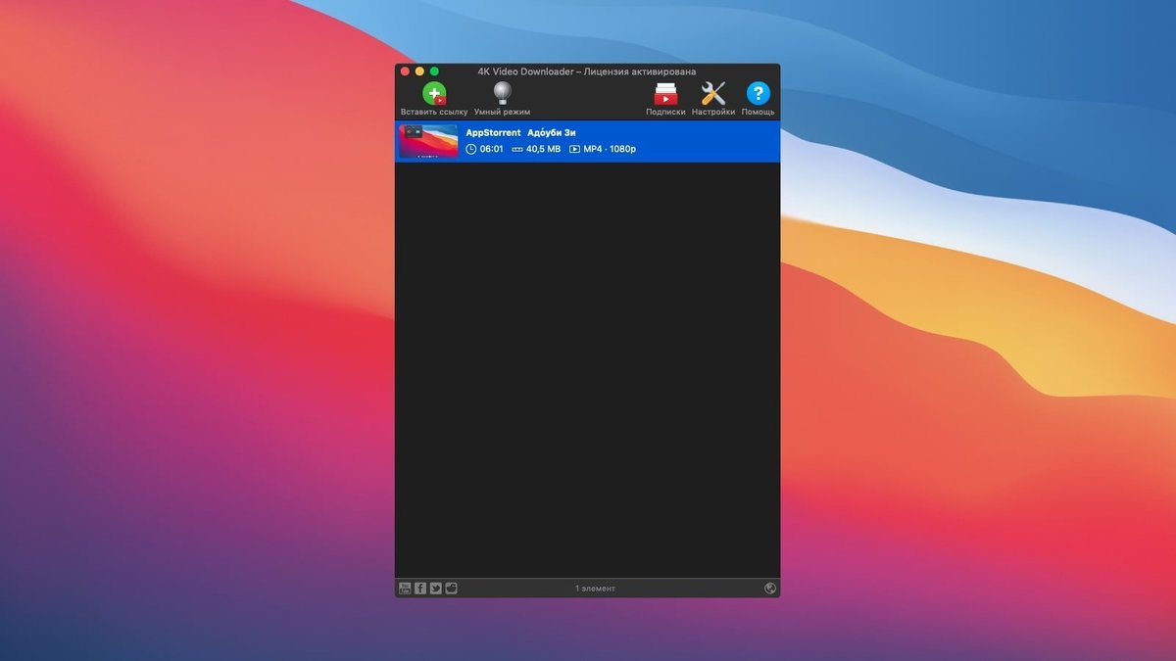Minimize the window with the yellow button

[x=419, y=71]
